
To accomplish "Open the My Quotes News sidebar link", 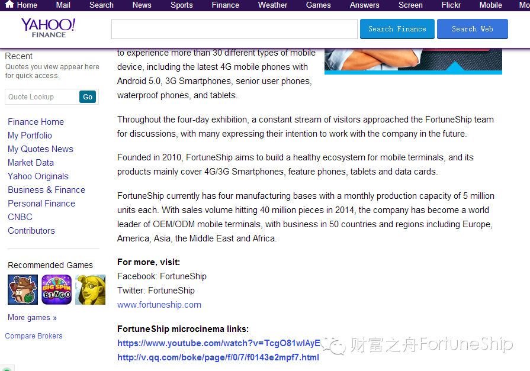I will pyautogui.click(x=40, y=149).
